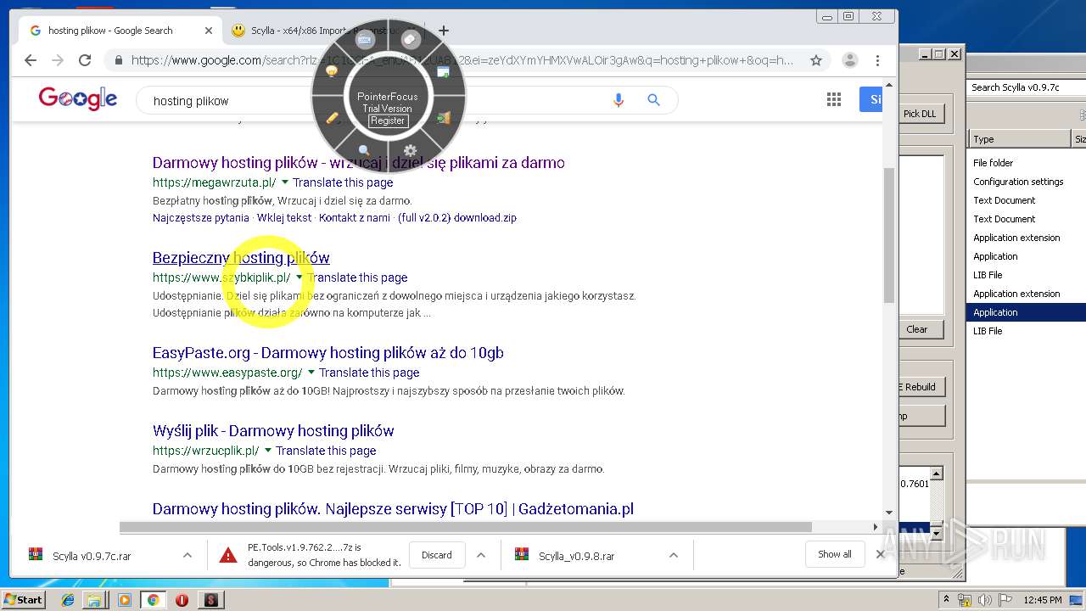The image size is (1086, 611).
Task: Reload the Google search page
Action: tap(85, 60)
